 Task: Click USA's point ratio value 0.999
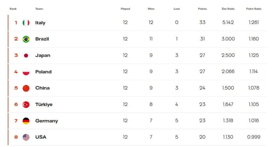click(254, 137)
